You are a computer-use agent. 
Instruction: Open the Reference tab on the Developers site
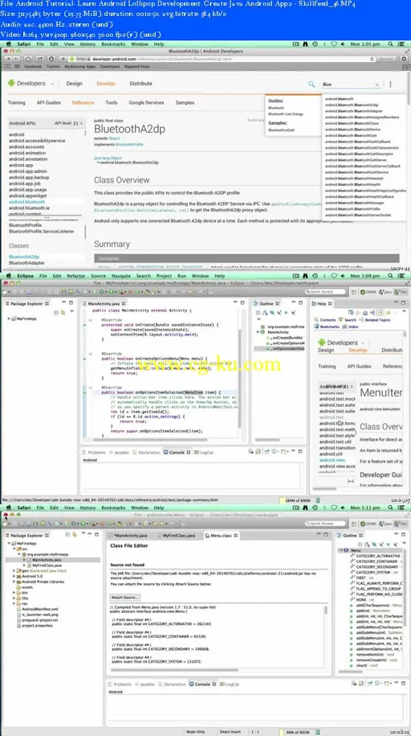pos(83,102)
